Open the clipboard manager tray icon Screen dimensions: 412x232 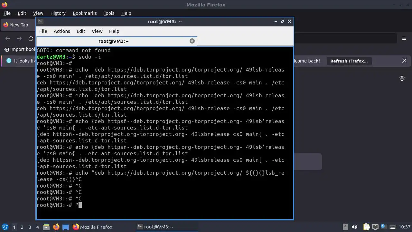pyautogui.click(x=366, y=227)
